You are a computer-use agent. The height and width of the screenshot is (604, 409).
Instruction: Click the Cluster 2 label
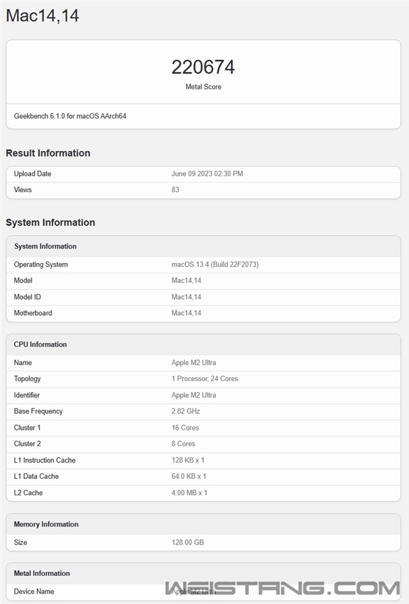coord(27,443)
